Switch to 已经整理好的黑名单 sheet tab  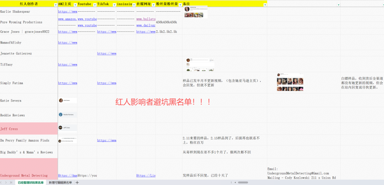tap(31, 183)
